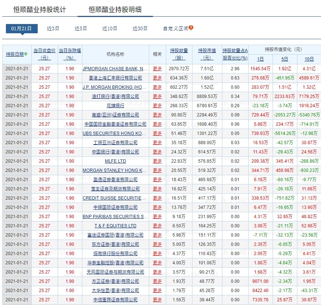Open T & F EQUITIES LTD link
The image size is (321, 305).
[116, 226]
